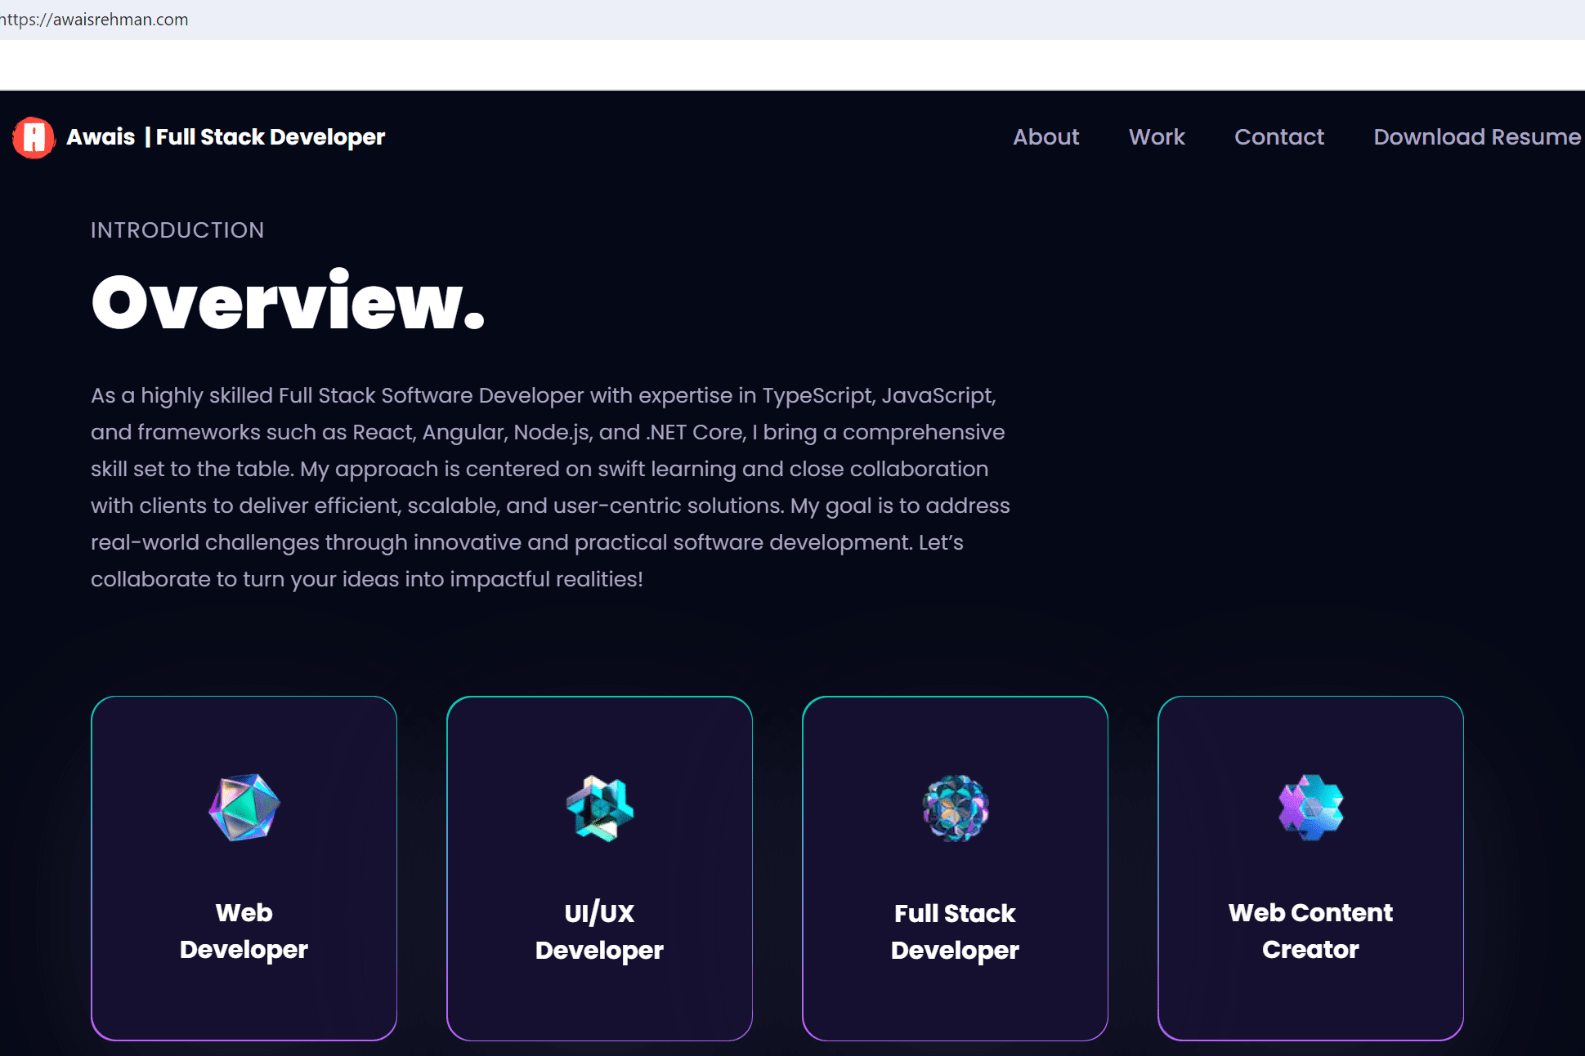Click the Overview heading
Image resolution: width=1585 pixels, height=1056 pixels.
click(x=288, y=303)
